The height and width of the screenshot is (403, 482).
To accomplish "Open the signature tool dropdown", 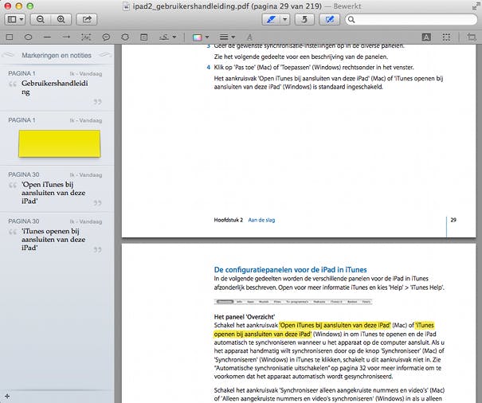I will [167, 37].
